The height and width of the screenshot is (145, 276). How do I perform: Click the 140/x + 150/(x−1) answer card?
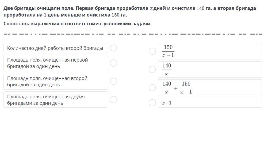point(210,87)
